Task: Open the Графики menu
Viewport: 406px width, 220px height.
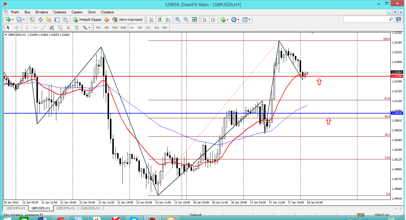Action: pyautogui.click(x=60, y=12)
